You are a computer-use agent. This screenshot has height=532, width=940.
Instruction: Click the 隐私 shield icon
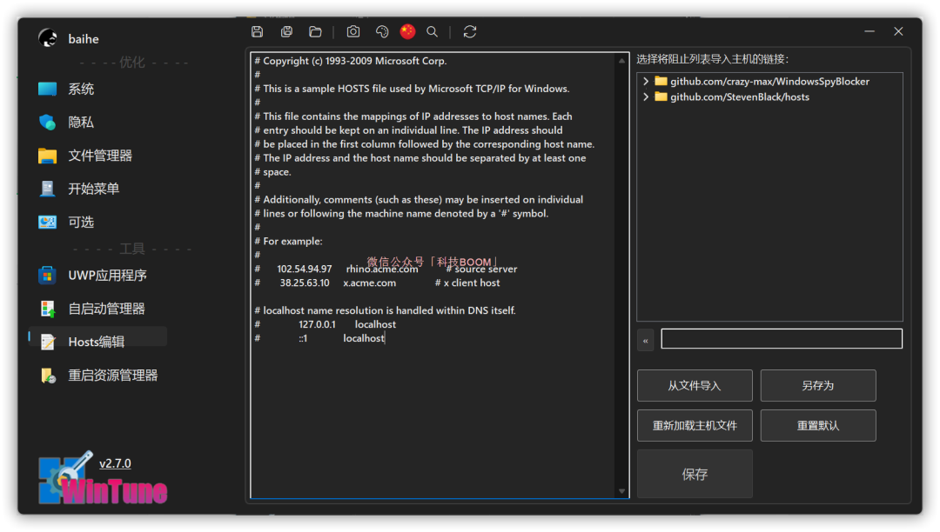47,122
